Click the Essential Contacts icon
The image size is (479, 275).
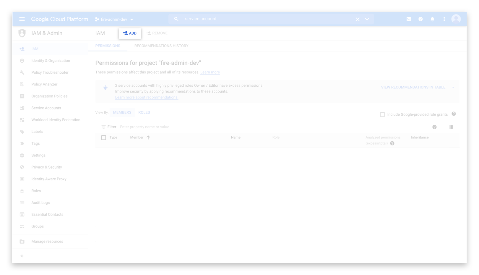click(x=22, y=214)
